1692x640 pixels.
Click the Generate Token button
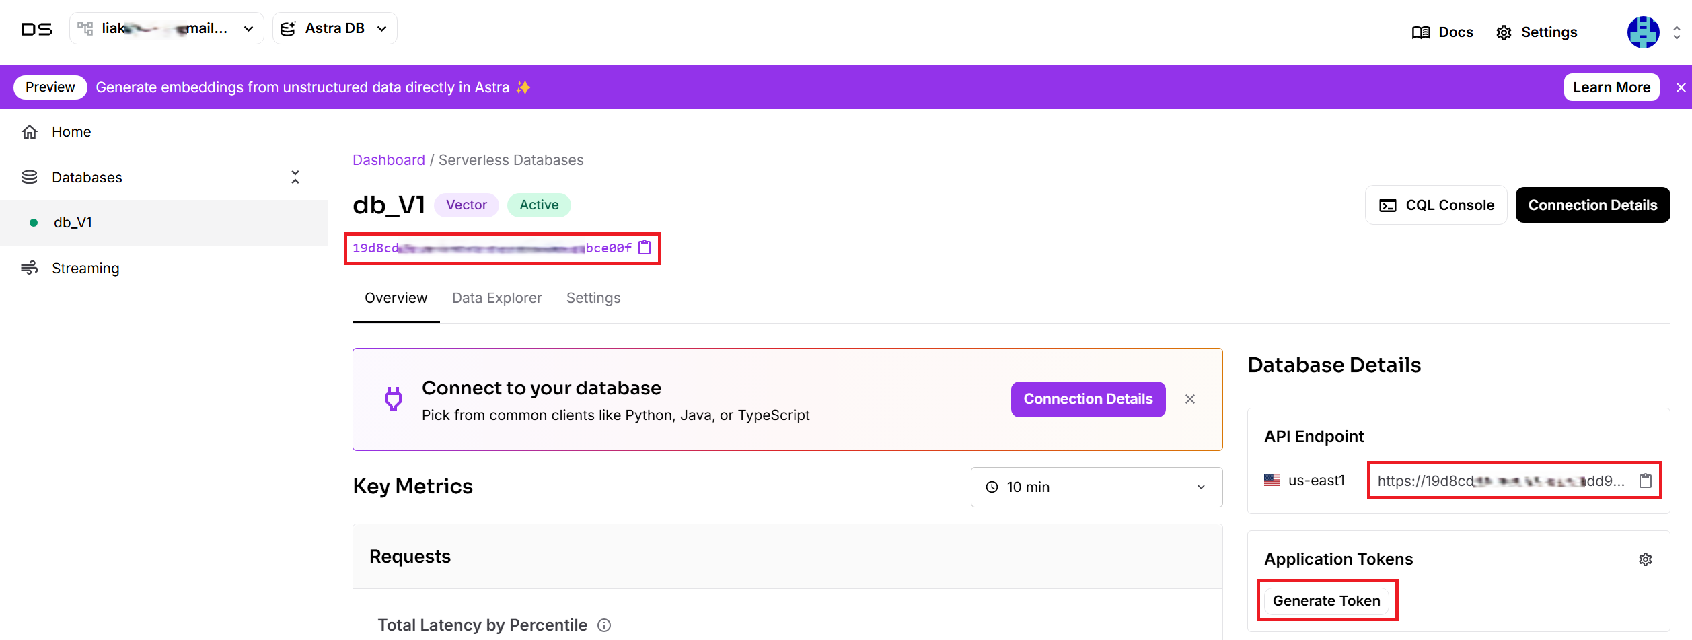point(1326,600)
